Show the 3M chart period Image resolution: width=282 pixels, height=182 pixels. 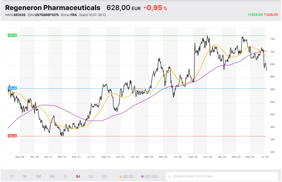coord(38,176)
